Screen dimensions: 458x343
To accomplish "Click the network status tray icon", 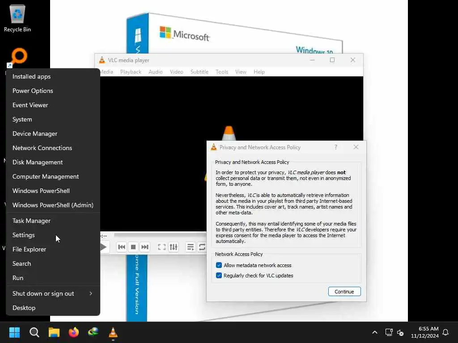I will pyautogui.click(x=389, y=332).
